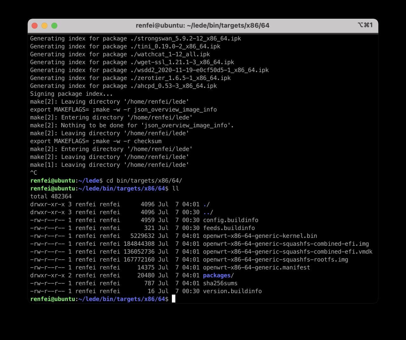The height and width of the screenshot is (340, 406).
Task: Select the zerotier_1.6.5-1_x86_64.ipk line
Action: [x=130, y=78]
